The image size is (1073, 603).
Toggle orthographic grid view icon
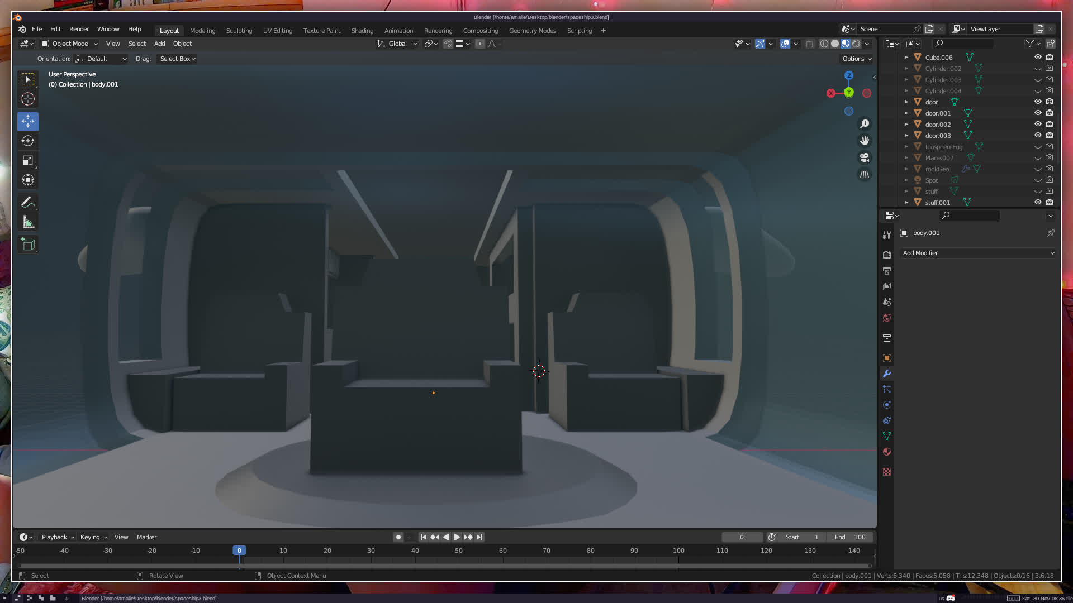865,175
